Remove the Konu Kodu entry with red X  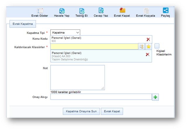click(148, 39)
